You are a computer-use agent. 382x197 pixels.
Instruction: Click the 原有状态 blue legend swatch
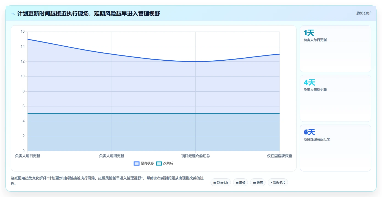click(137, 164)
